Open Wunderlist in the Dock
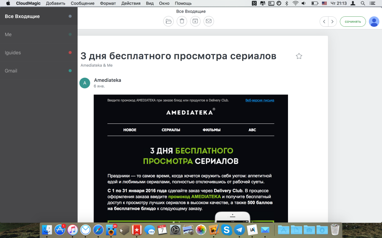Image resolution: width=382 pixels, height=238 pixels. (x=137, y=230)
